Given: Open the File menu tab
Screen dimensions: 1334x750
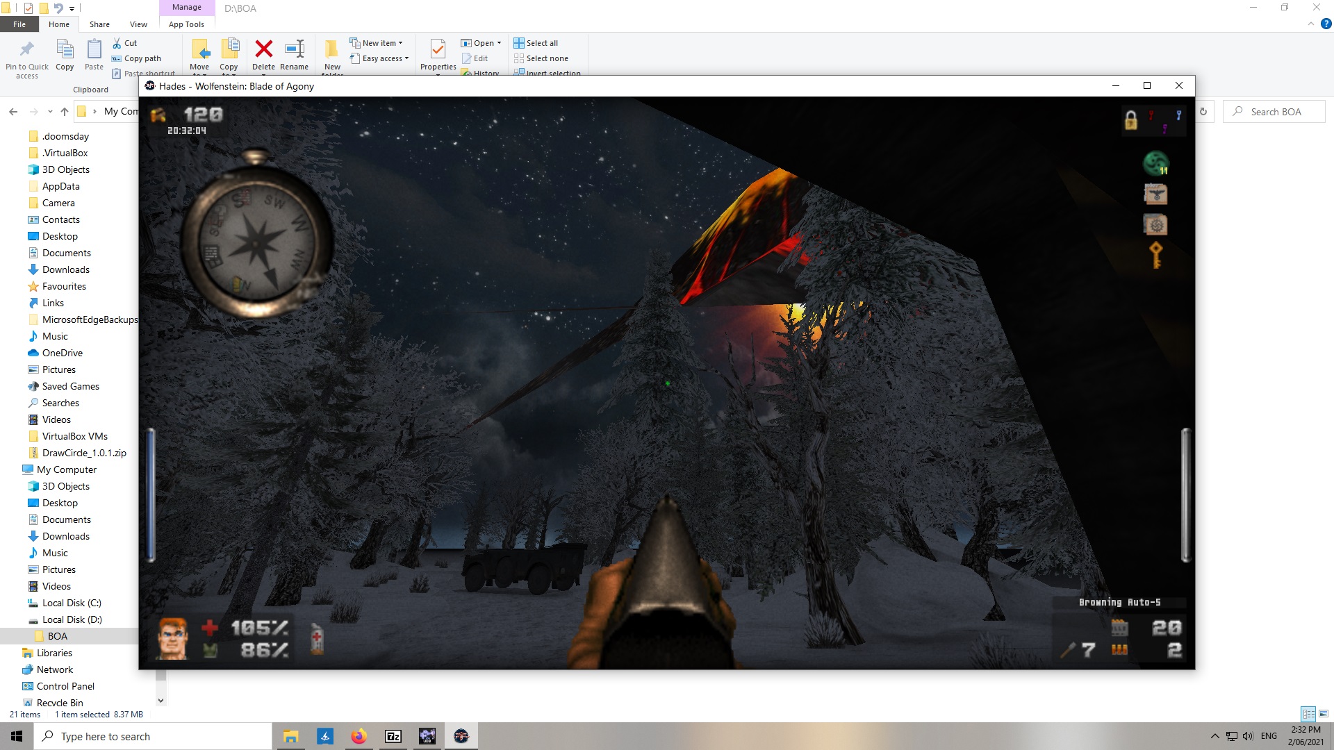Looking at the screenshot, I should coord(19,24).
